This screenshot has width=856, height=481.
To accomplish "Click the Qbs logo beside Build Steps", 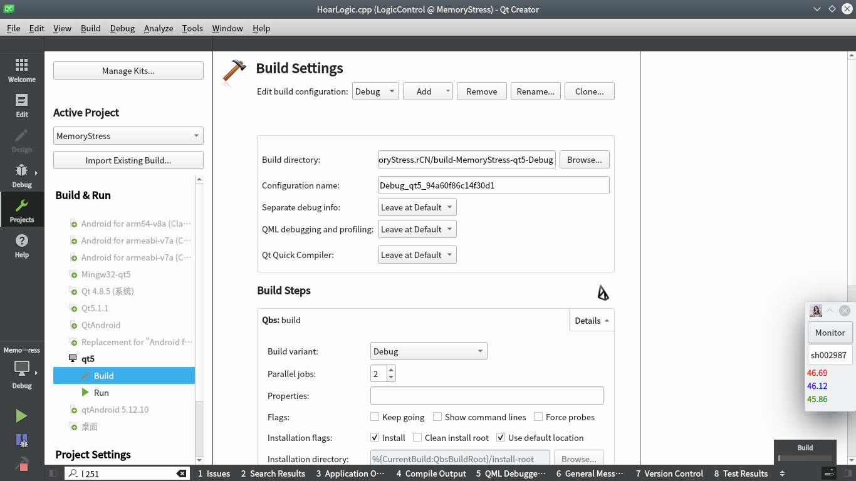I will 603,292.
